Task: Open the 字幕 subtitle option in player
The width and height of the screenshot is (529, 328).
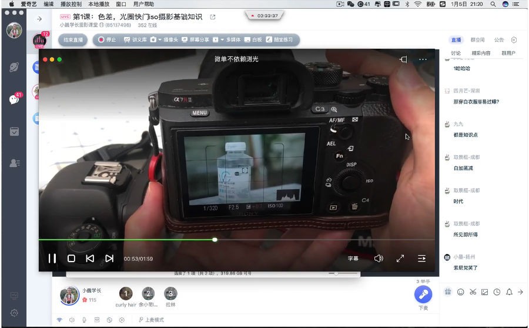Action: (353, 259)
